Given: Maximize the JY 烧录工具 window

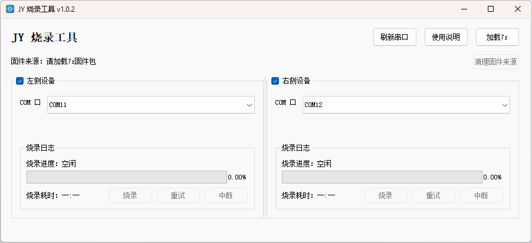Looking at the screenshot, I should 491,9.
